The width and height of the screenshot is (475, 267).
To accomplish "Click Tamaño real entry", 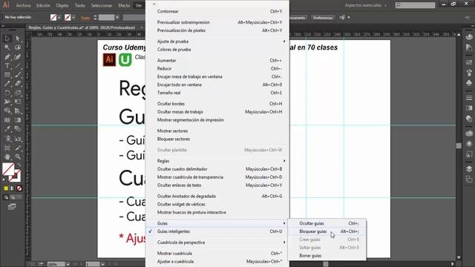I will coord(217,93).
